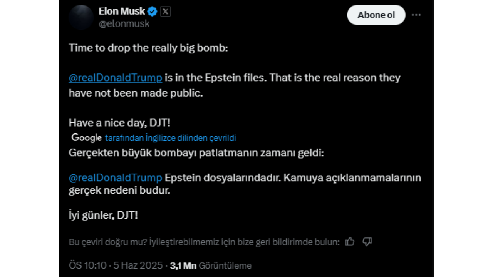This screenshot has width=493, height=277.
Task: Click the Google logo above the translation
Action: tap(87, 138)
